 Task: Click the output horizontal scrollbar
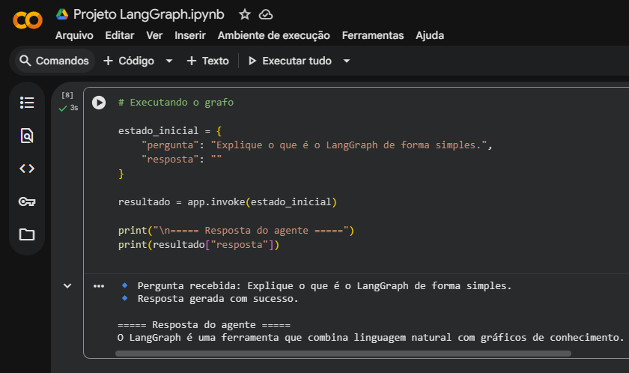coord(343,354)
